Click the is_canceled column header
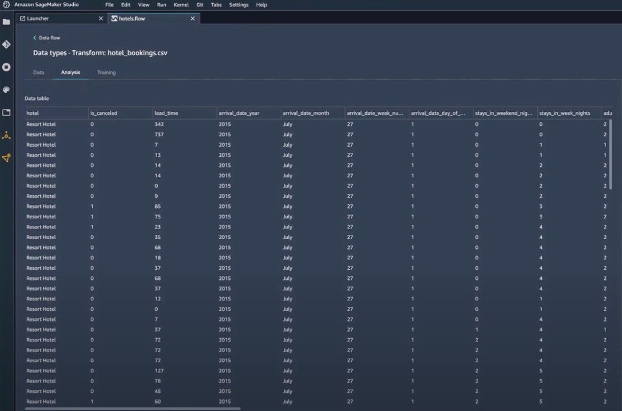The image size is (622, 411). click(120, 113)
